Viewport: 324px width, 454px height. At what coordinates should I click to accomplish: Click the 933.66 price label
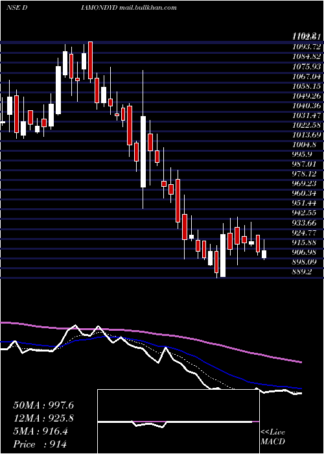point(305,223)
